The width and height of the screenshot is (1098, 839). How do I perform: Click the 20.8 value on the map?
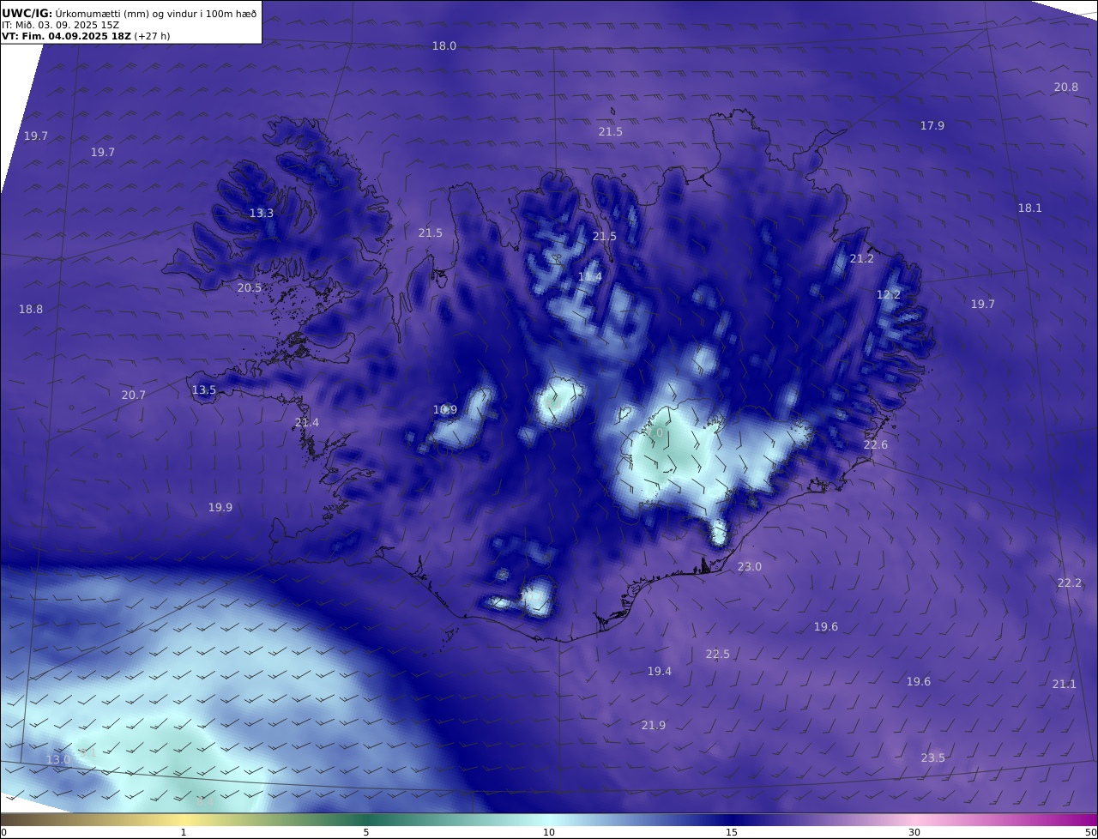[1066, 88]
